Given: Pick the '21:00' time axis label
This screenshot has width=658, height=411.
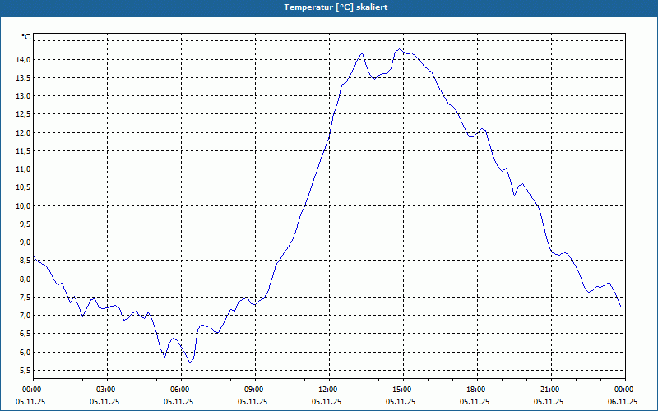Looking at the screenshot, I should [549, 390].
